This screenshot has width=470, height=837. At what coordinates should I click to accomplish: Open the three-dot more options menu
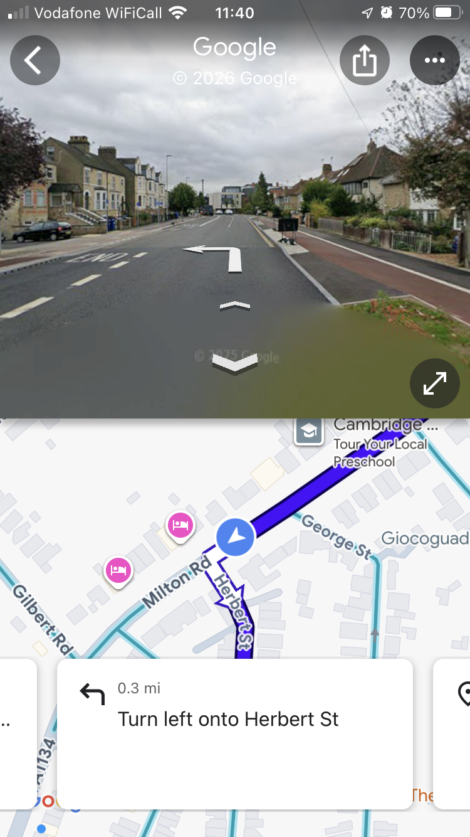click(435, 60)
